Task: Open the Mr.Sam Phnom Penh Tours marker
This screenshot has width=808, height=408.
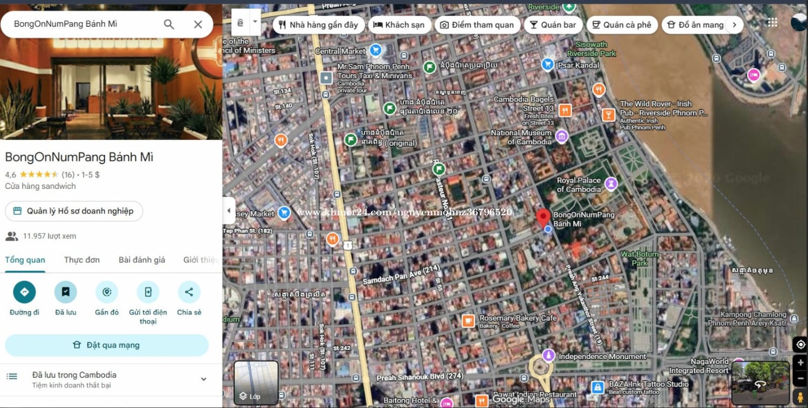Action: (326, 78)
